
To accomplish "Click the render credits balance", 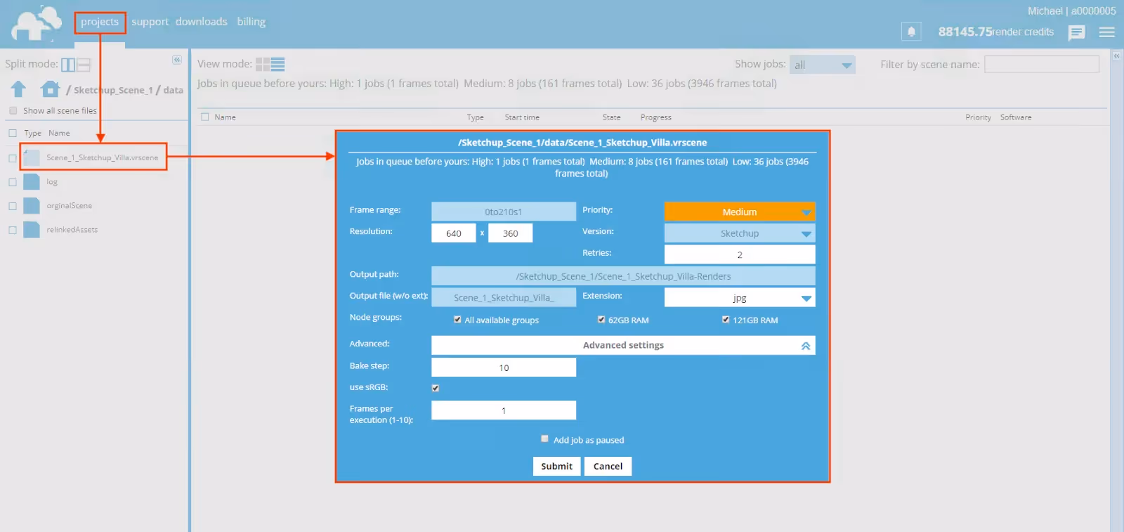I will coord(995,32).
